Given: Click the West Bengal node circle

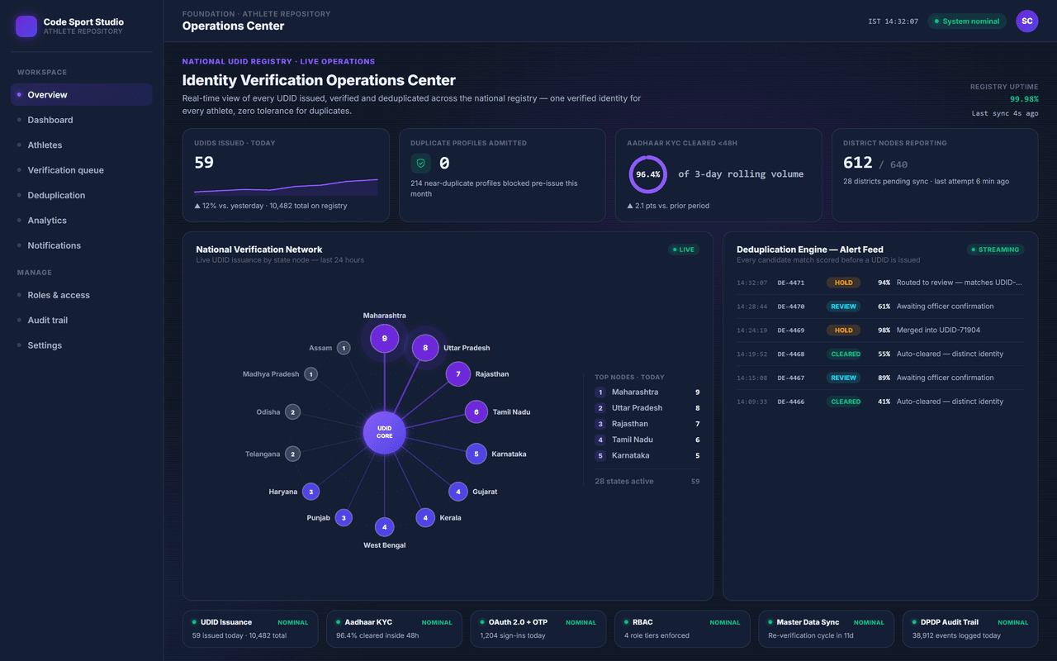Looking at the screenshot, I should [x=385, y=526].
